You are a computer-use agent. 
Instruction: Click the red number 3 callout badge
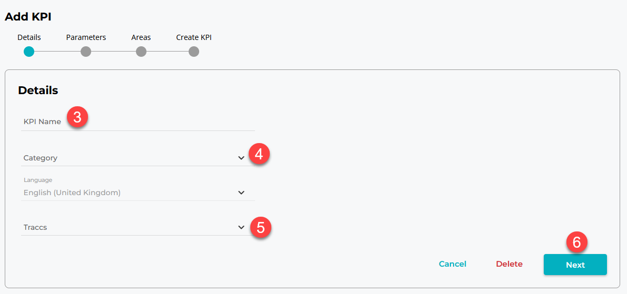[77, 117]
